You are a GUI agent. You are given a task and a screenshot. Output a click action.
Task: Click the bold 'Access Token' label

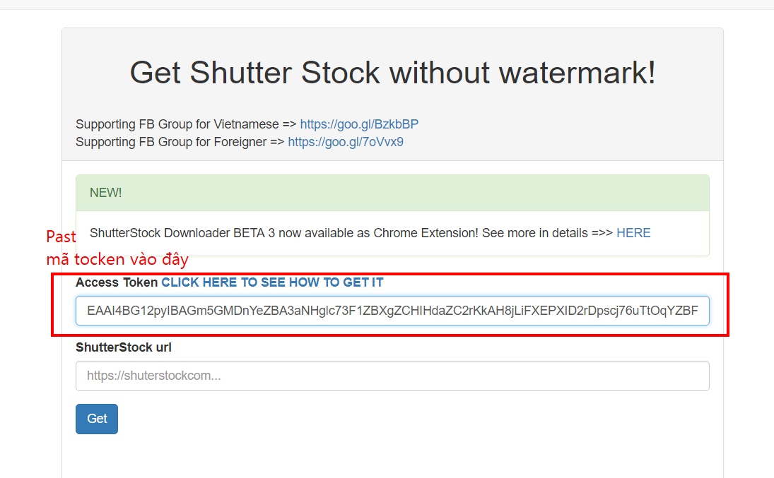117,282
